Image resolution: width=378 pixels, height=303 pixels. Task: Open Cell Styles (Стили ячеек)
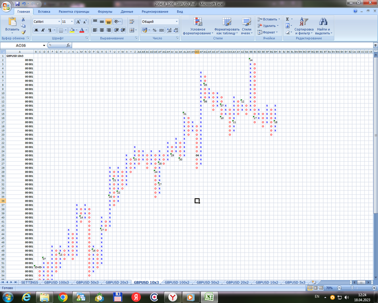[x=246, y=26]
